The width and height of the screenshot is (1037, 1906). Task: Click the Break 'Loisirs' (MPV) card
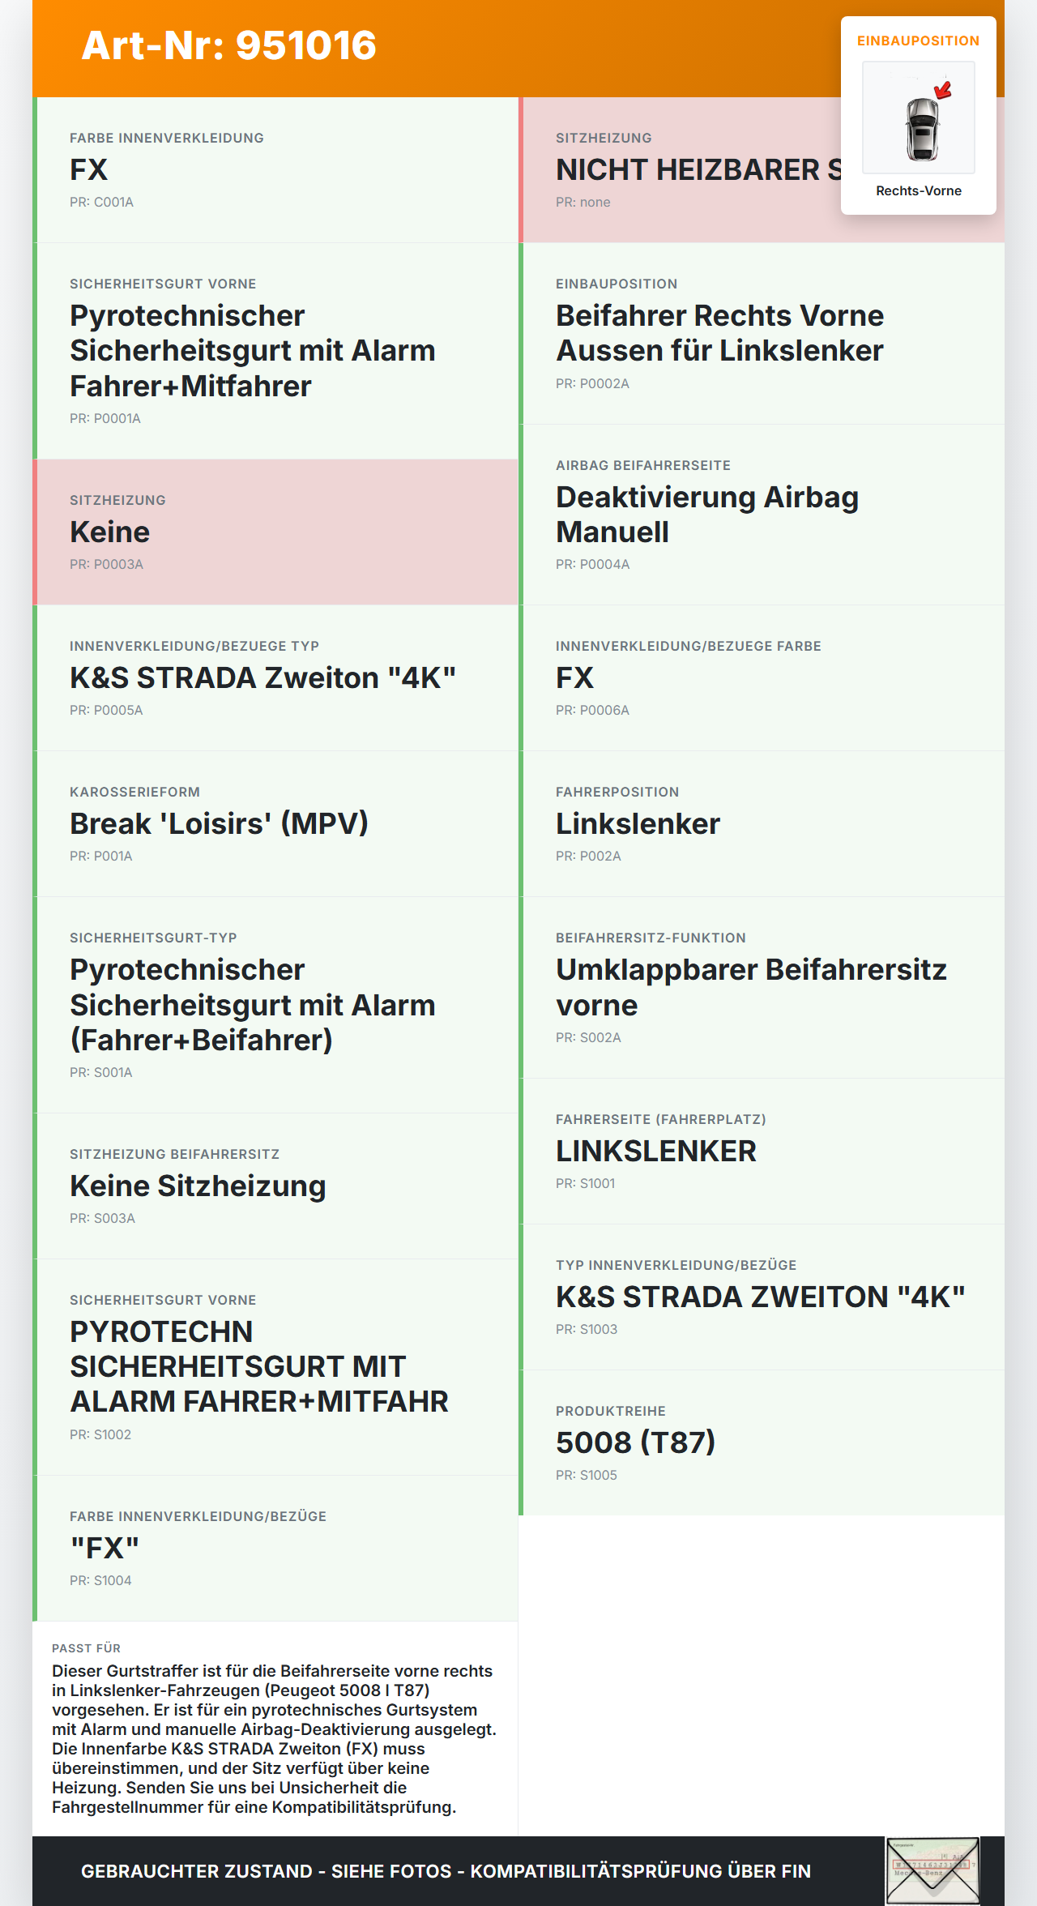click(275, 824)
